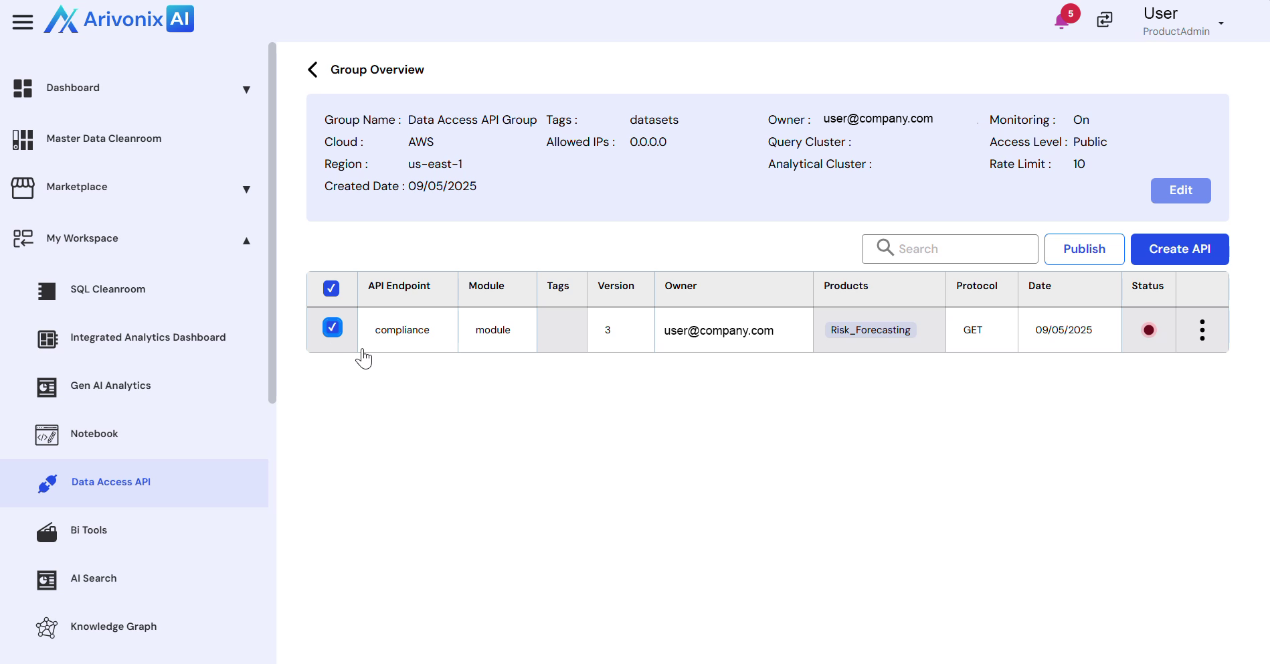
Task: Open the three-dot row actions menu
Action: click(x=1202, y=330)
